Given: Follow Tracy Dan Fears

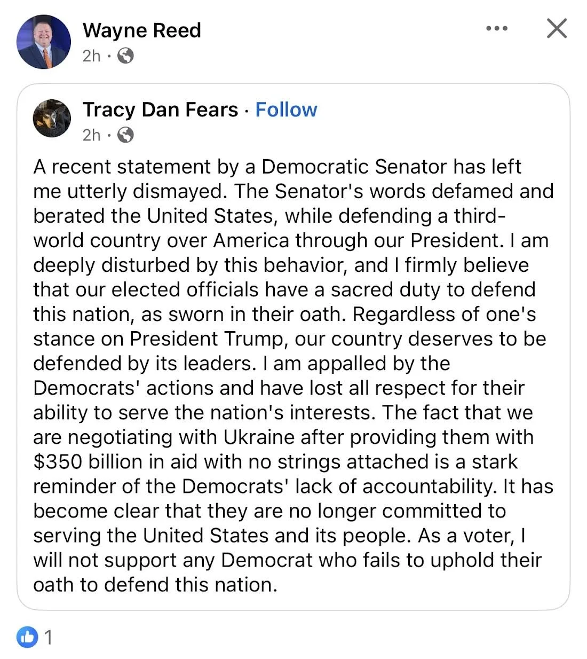Looking at the screenshot, I should [x=286, y=109].
